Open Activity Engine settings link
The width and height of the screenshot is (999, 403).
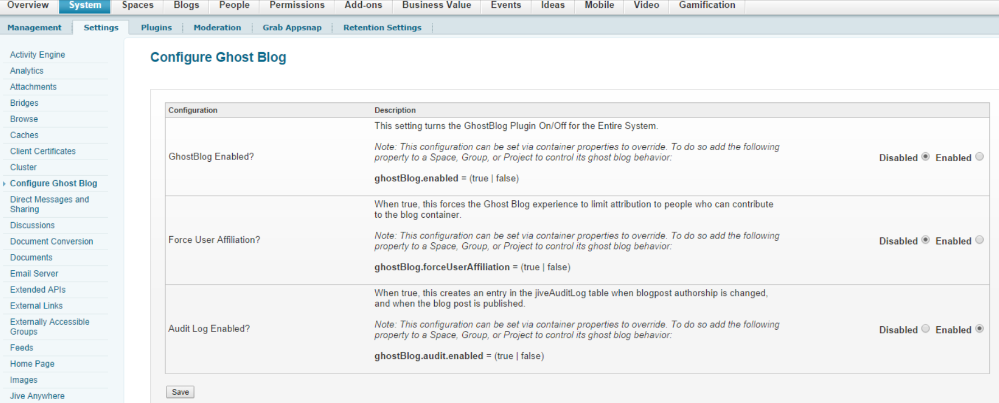(x=38, y=54)
